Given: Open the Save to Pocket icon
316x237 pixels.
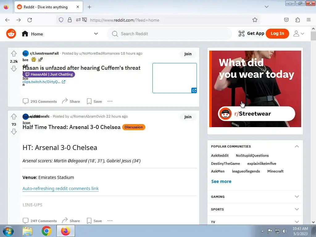Looking at the screenshot, I should pos(286,20).
